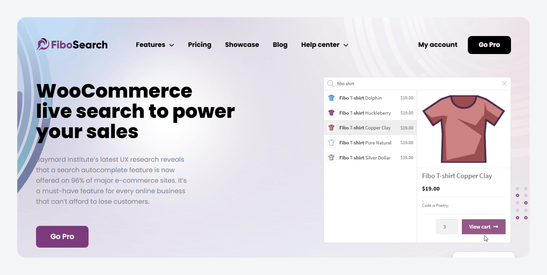The image size is (547, 275).
Task: Click the View cart button
Action: click(x=484, y=227)
